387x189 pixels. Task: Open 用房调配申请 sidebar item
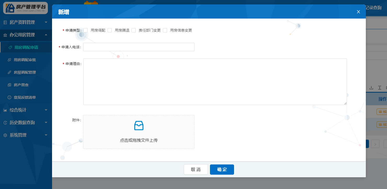26,48
